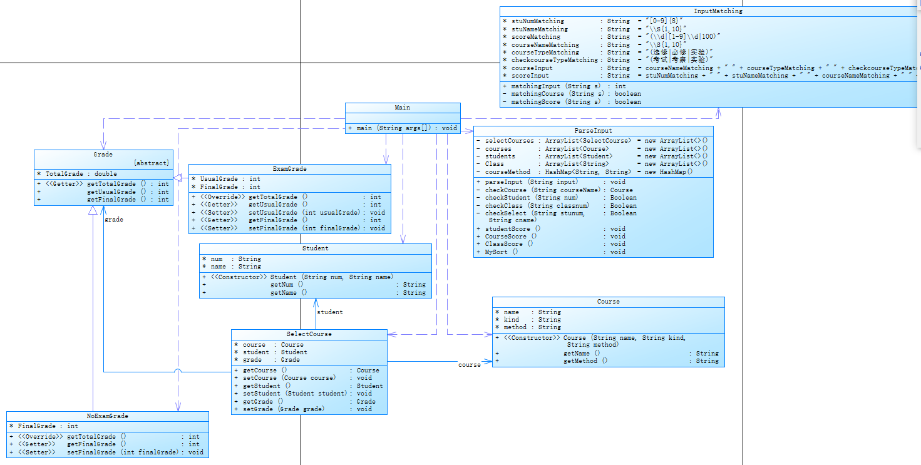Select the setGrade (Grade grade) operation
921x465 pixels.
click(303, 409)
